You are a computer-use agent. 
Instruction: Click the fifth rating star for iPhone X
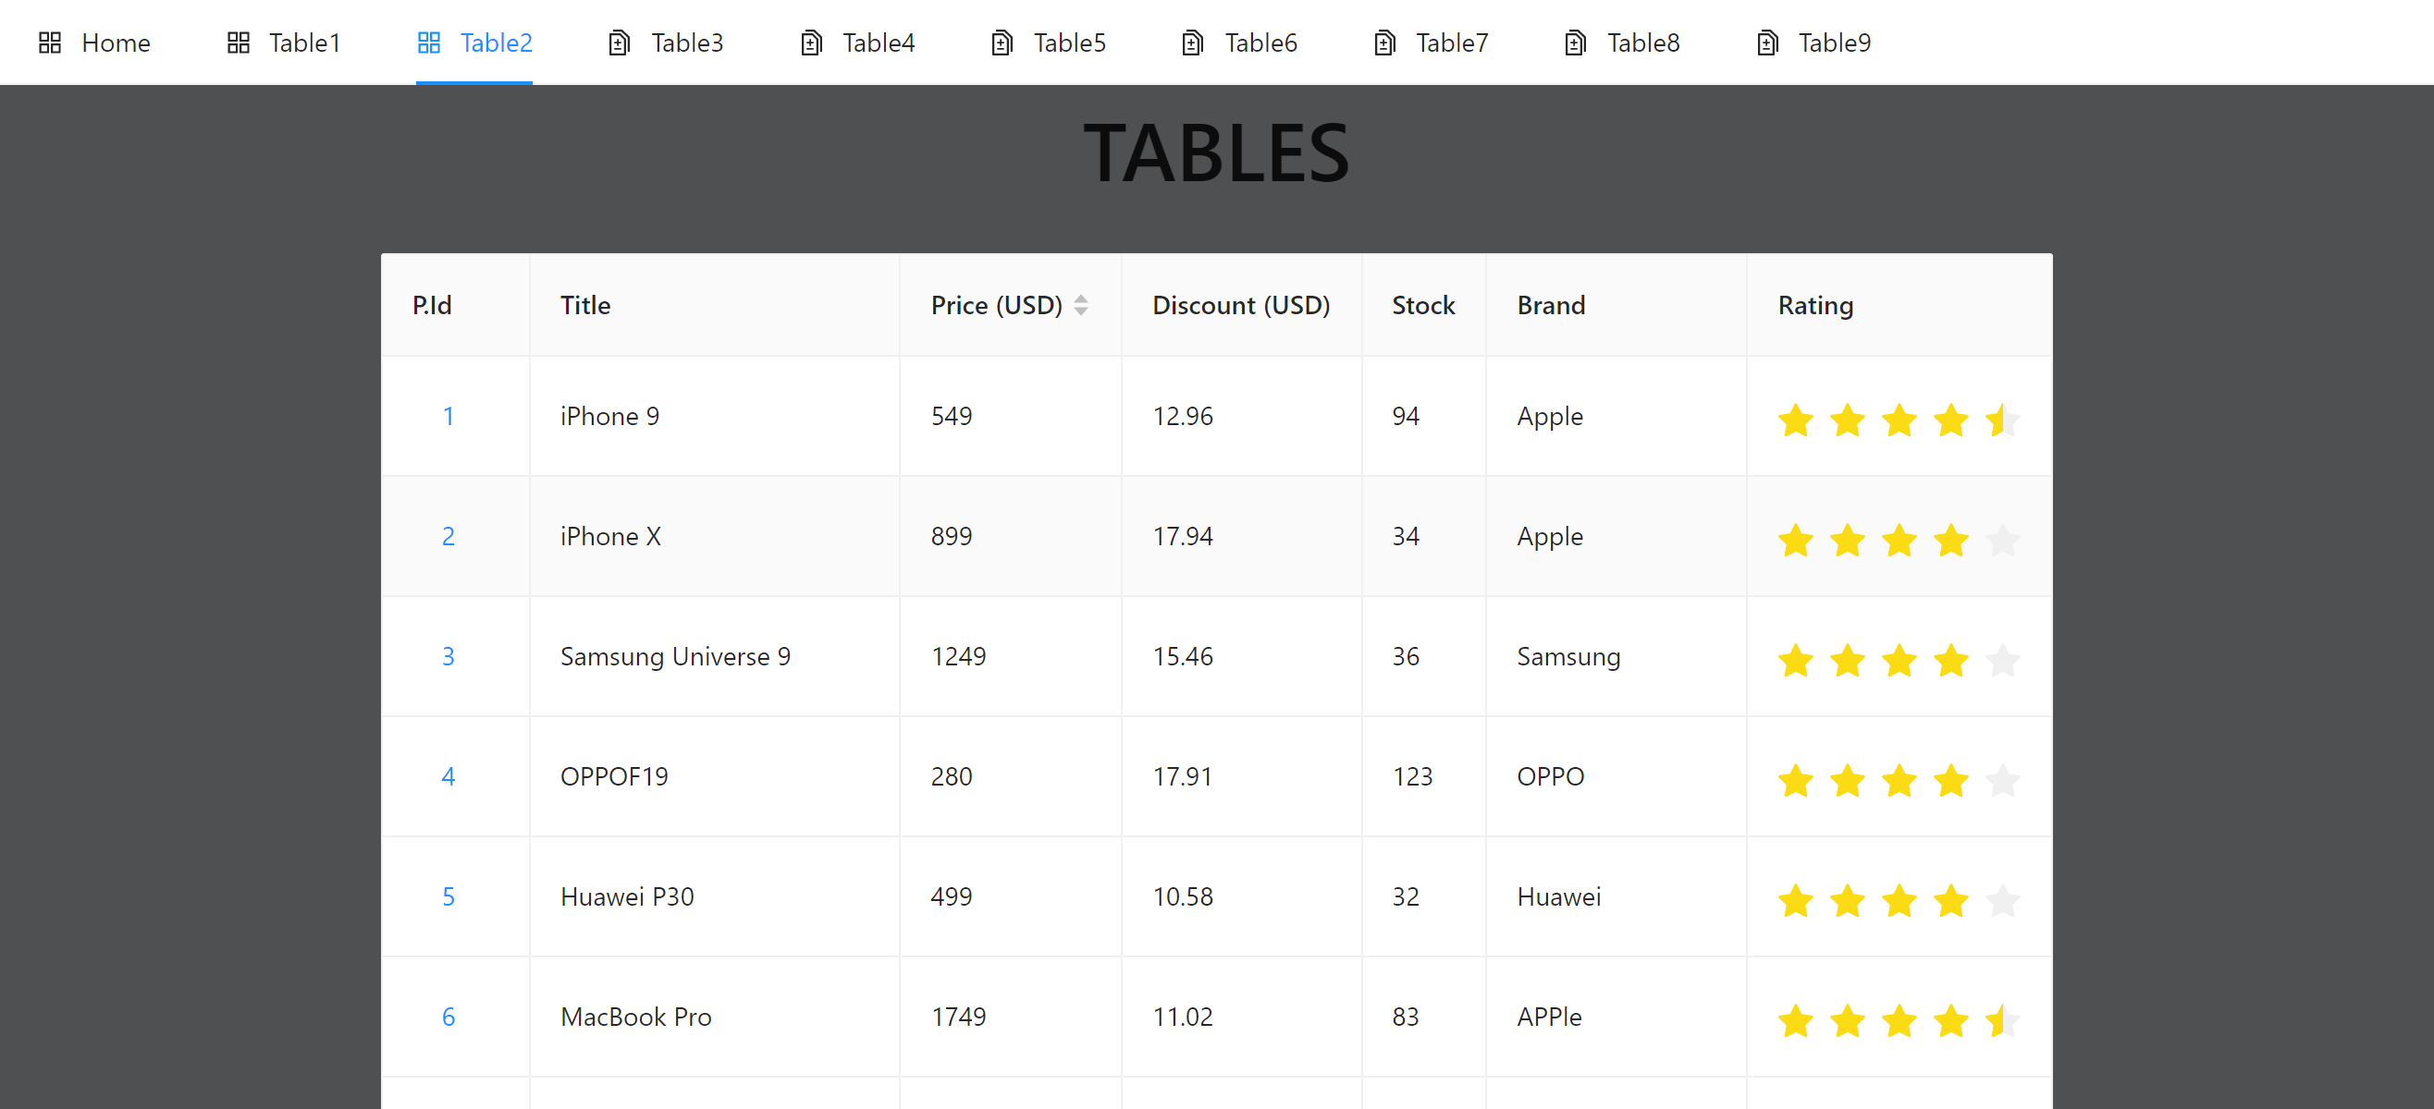[x=2002, y=541]
